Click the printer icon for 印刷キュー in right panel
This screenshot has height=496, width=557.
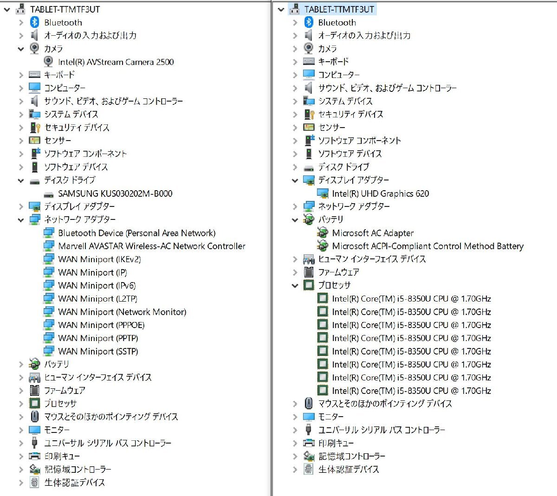tap(309, 443)
